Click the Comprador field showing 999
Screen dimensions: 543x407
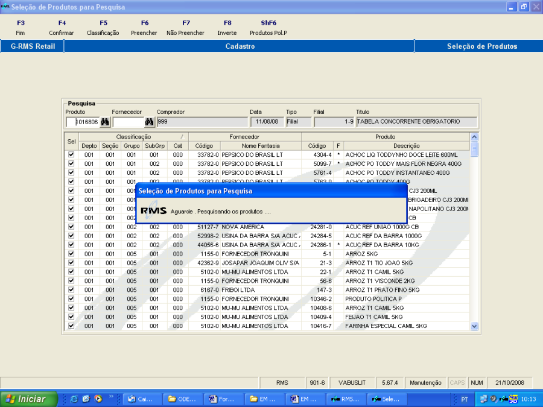203,122
